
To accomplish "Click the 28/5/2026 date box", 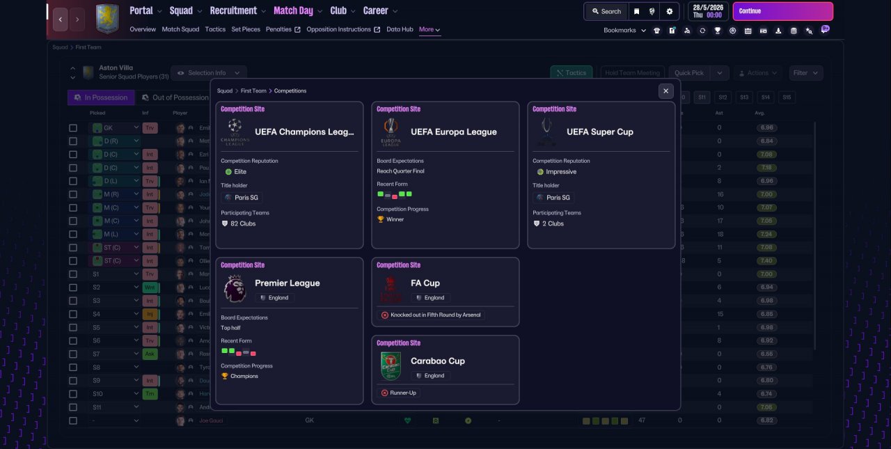I will 708,11.
